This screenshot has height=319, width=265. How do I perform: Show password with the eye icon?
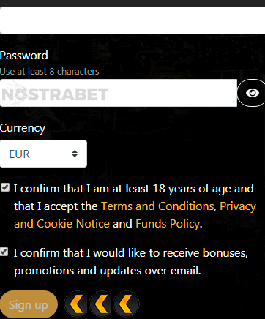(x=252, y=93)
